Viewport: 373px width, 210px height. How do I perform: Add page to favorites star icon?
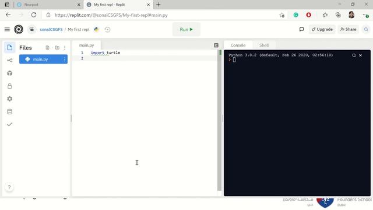(282, 15)
